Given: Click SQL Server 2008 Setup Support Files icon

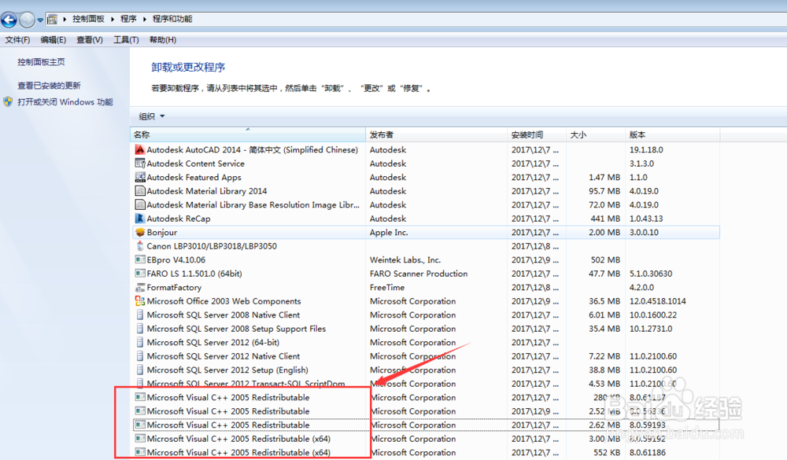Looking at the screenshot, I should [140, 329].
